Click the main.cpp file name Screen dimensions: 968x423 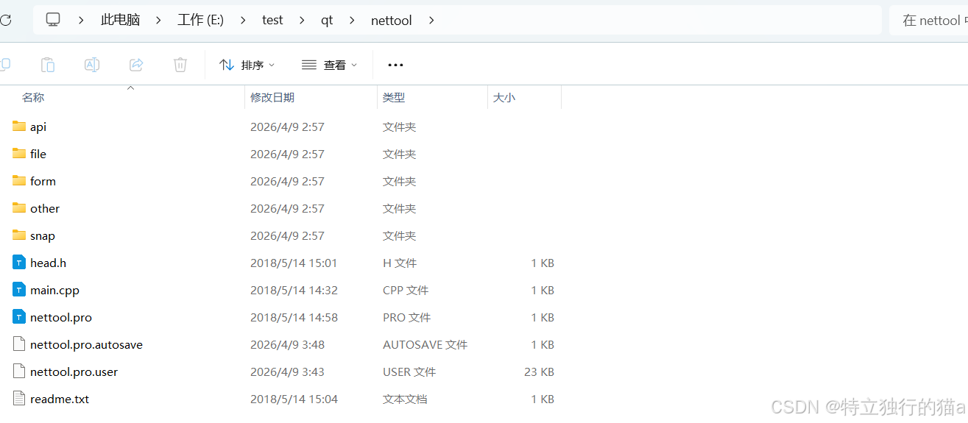[x=54, y=291]
